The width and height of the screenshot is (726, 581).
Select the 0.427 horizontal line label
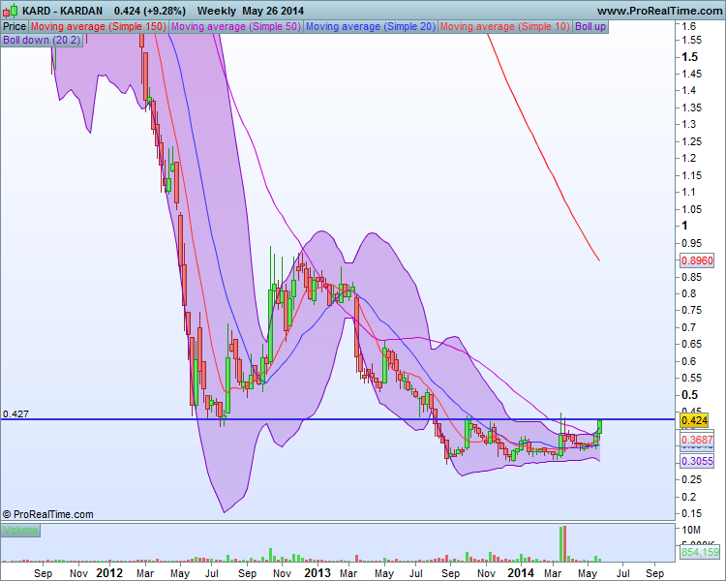click(x=15, y=413)
